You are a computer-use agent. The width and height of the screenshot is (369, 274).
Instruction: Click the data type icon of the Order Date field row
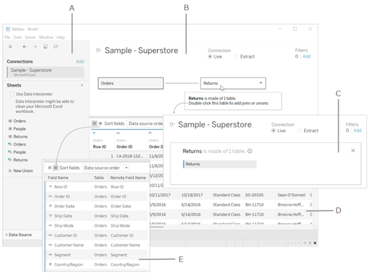(50, 206)
